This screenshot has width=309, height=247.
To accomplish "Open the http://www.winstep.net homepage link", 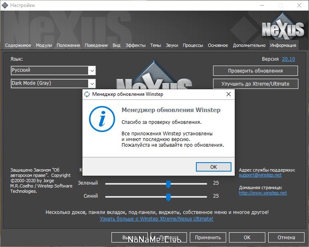I will [263, 193].
